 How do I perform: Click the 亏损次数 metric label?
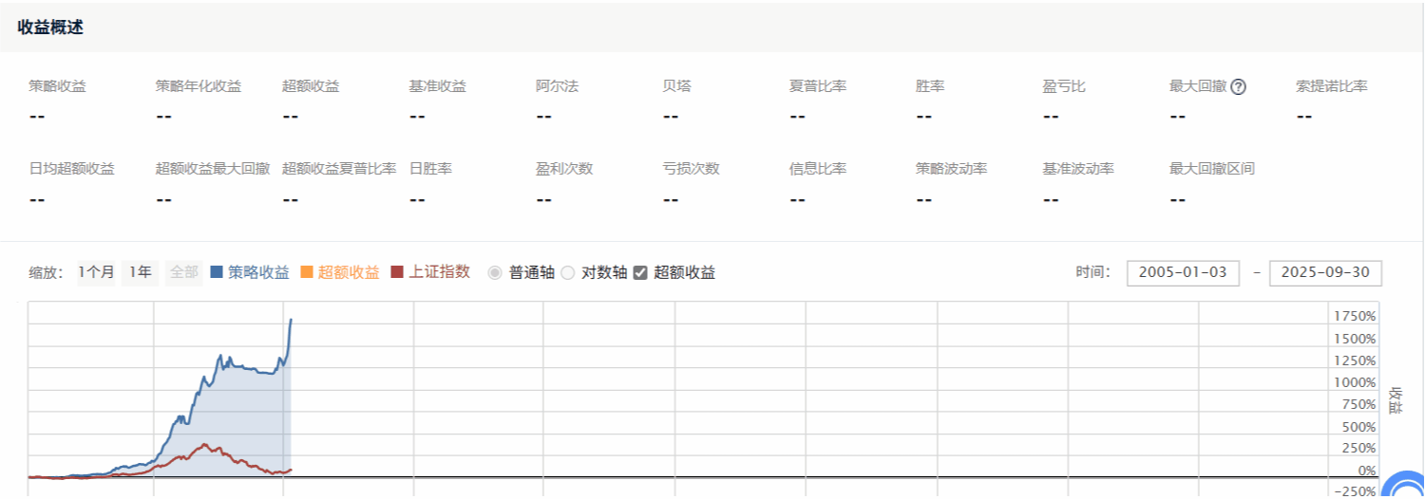pos(691,169)
